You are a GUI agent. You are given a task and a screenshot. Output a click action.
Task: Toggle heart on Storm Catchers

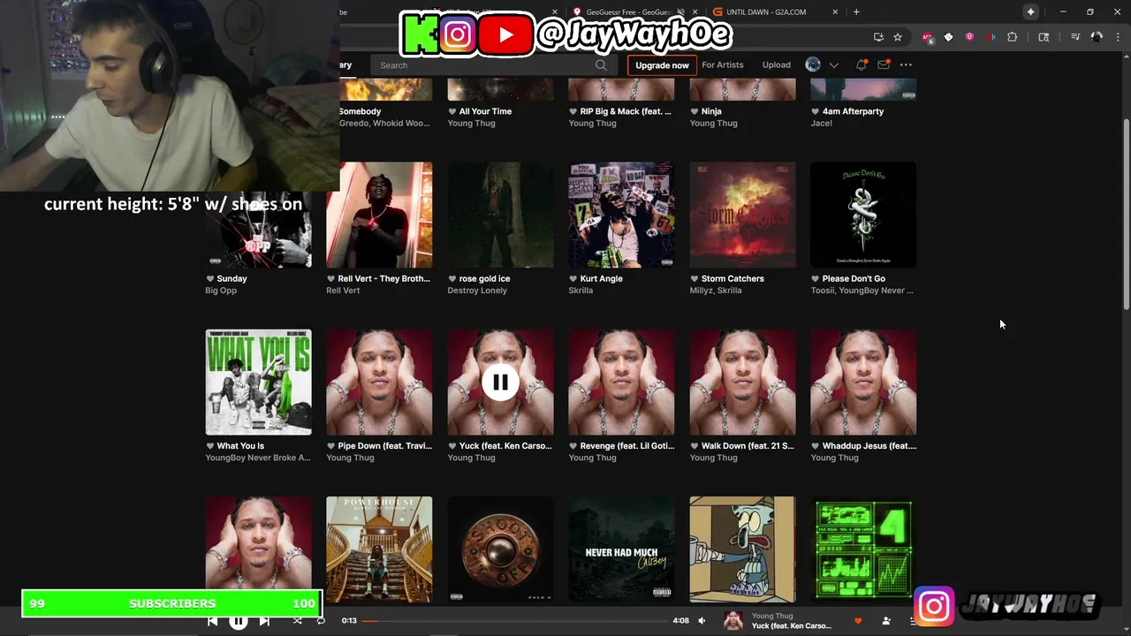[695, 278]
